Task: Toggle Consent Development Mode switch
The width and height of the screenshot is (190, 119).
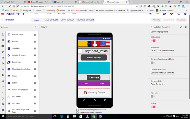Action: pos(153,63)
